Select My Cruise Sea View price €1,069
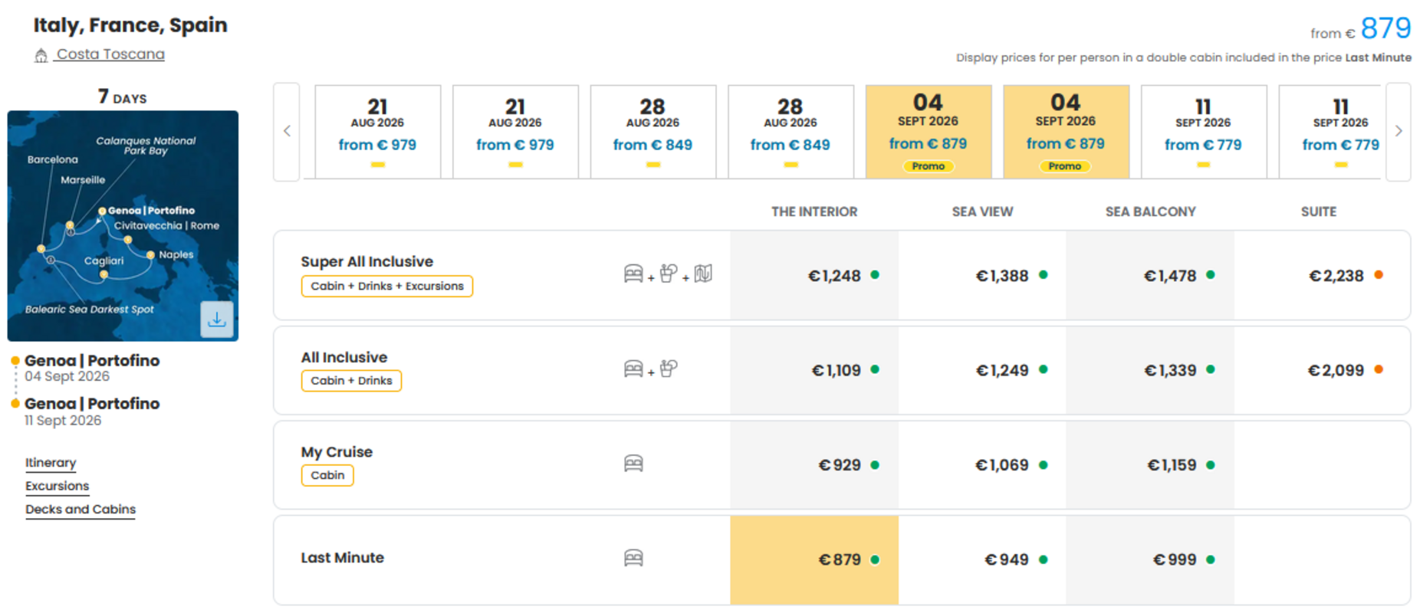 pos(982,465)
